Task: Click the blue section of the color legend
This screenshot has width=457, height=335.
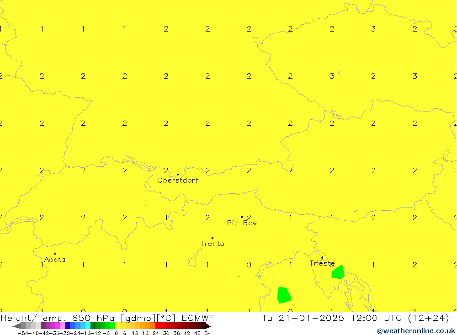Action: [x=73, y=326]
